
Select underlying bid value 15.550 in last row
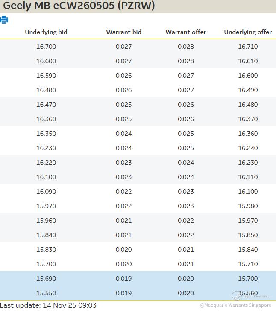pyautogui.click(x=46, y=293)
